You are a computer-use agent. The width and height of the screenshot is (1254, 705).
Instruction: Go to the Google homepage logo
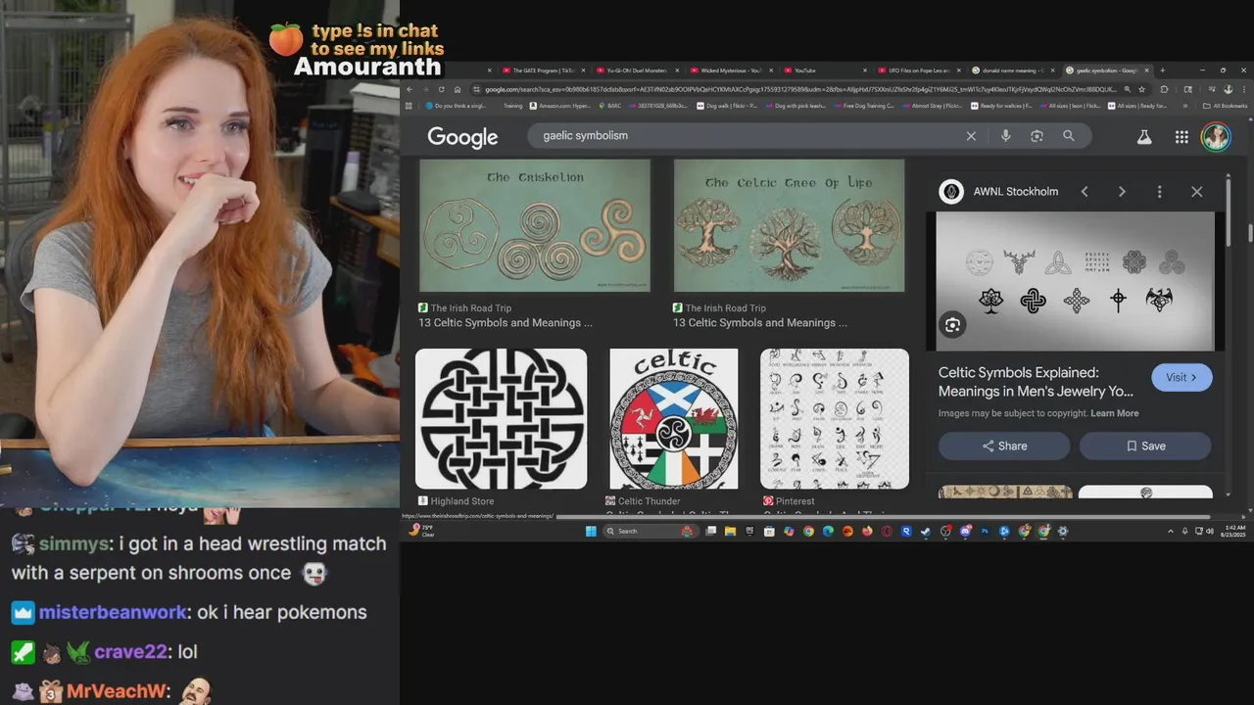462,137
